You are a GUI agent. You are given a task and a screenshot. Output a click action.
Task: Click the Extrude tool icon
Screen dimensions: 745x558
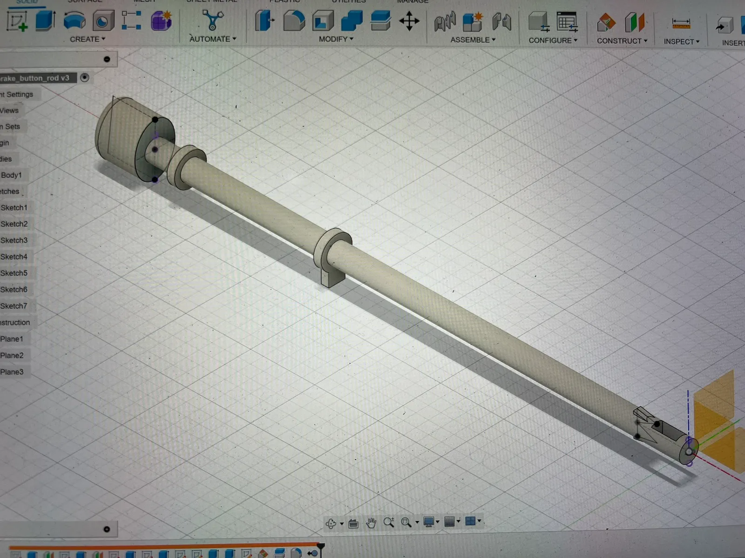(46, 21)
